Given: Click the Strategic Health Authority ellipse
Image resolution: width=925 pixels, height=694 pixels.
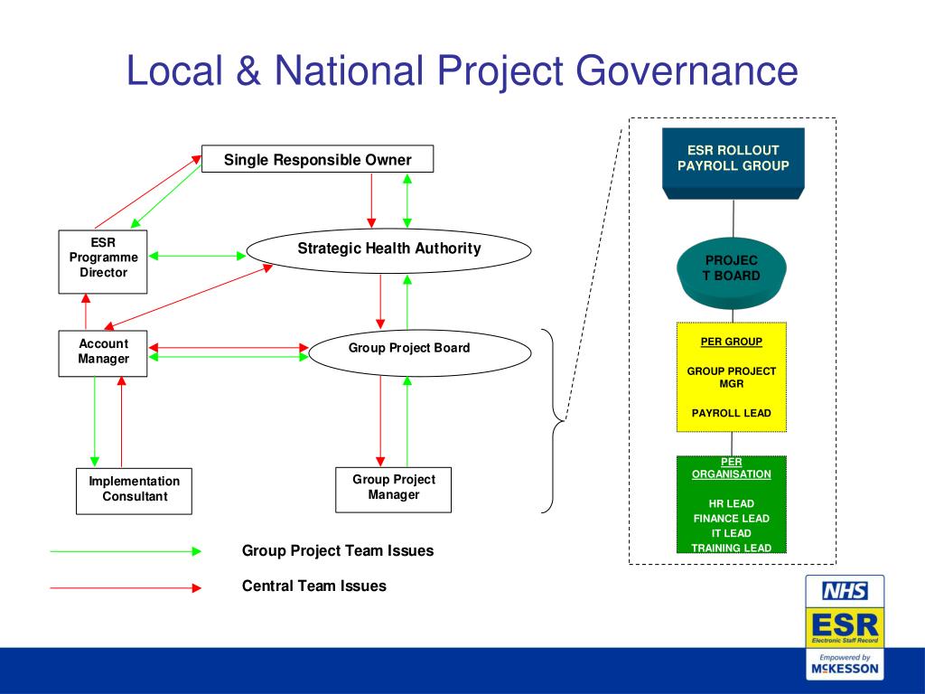Looking at the screenshot, I should (388, 251).
